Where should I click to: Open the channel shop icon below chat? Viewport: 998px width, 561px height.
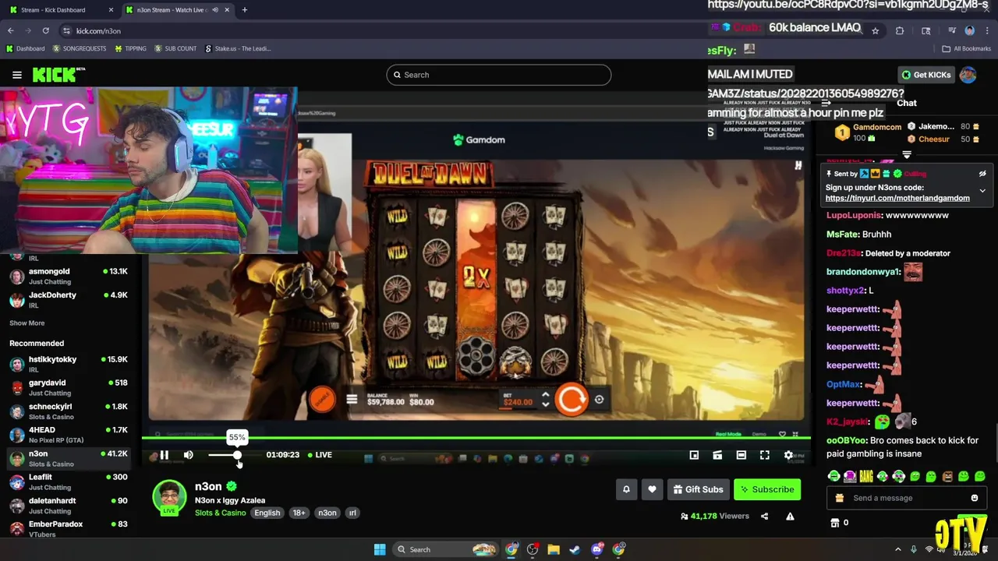(835, 523)
